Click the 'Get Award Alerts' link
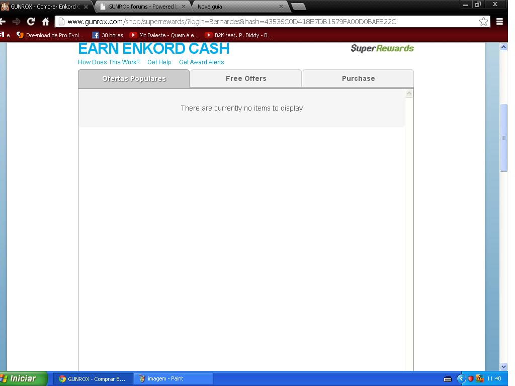This screenshot has width=515, height=386. [201, 62]
